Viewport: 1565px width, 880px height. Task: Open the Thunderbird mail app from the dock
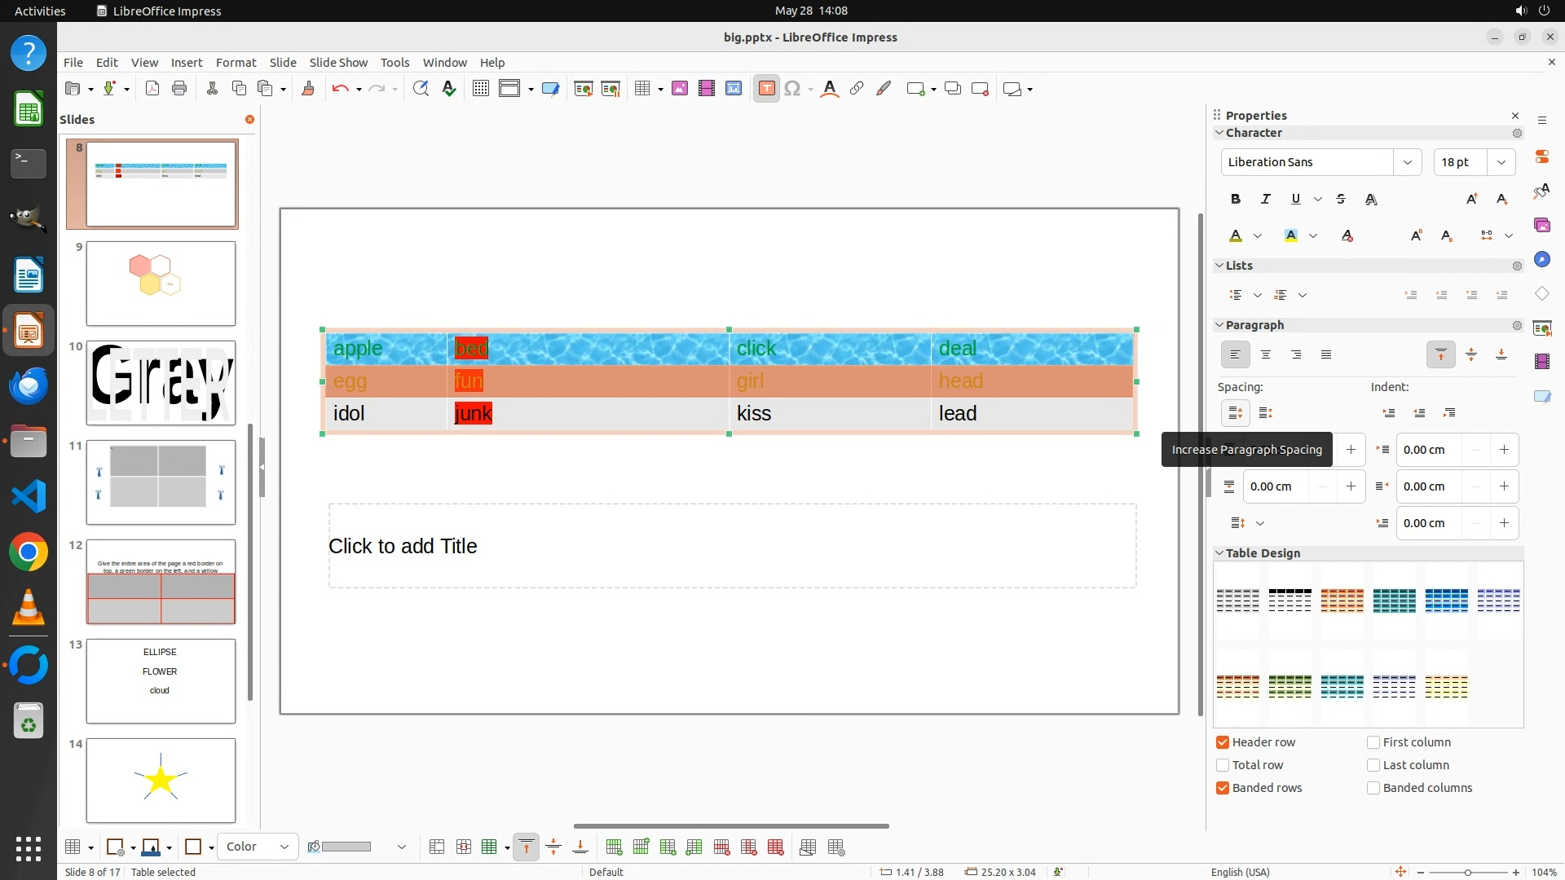pyautogui.click(x=29, y=385)
